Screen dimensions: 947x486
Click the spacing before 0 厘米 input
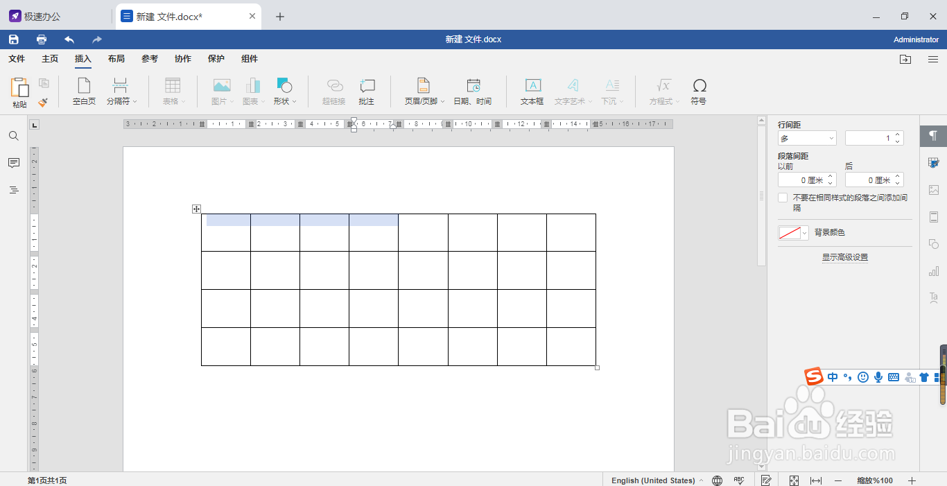click(x=802, y=180)
